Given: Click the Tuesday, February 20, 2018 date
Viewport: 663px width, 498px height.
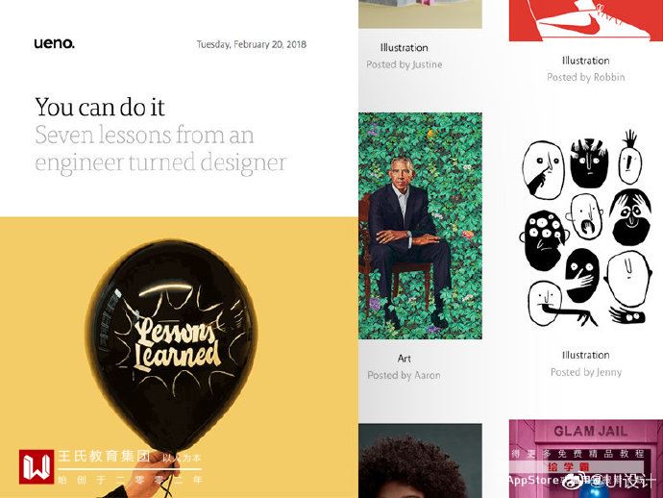Looking at the screenshot, I should [252, 44].
